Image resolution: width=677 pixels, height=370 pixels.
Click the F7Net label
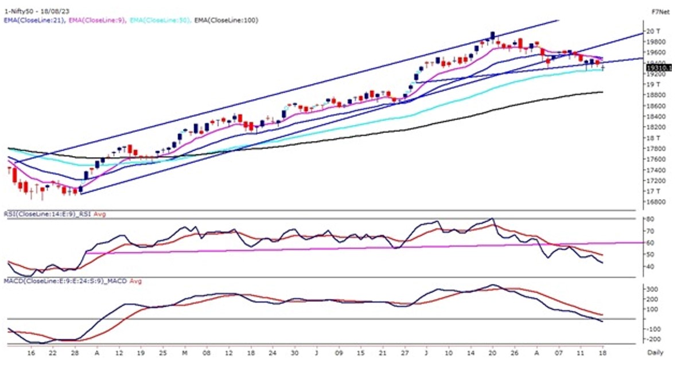click(660, 12)
